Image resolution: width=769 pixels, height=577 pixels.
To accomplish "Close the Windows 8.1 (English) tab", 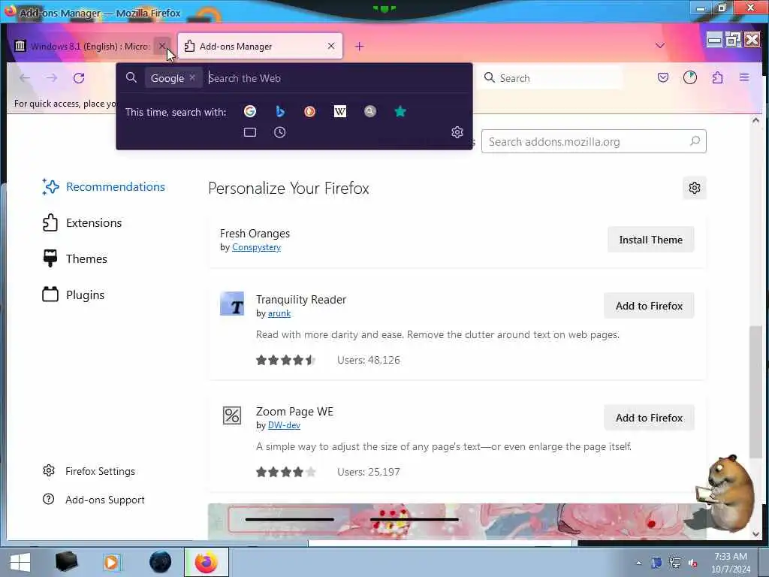I will click(162, 46).
